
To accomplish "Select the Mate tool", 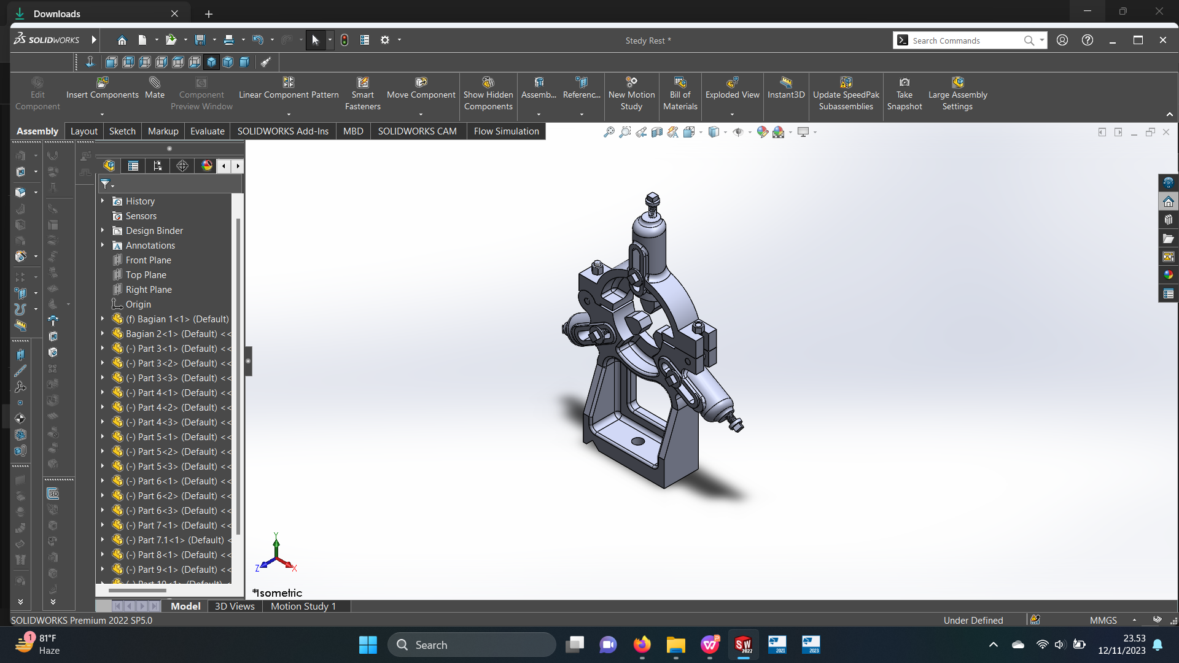I will (x=155, y=88).
